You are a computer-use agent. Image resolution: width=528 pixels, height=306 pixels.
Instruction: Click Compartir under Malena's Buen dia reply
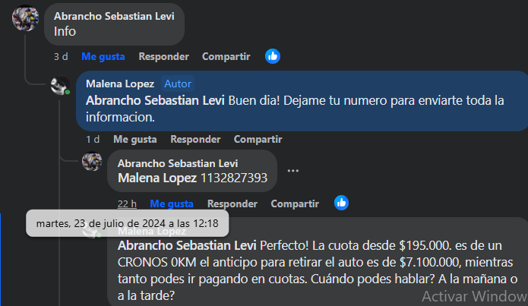pyautogui.click(x=258, y=139)
